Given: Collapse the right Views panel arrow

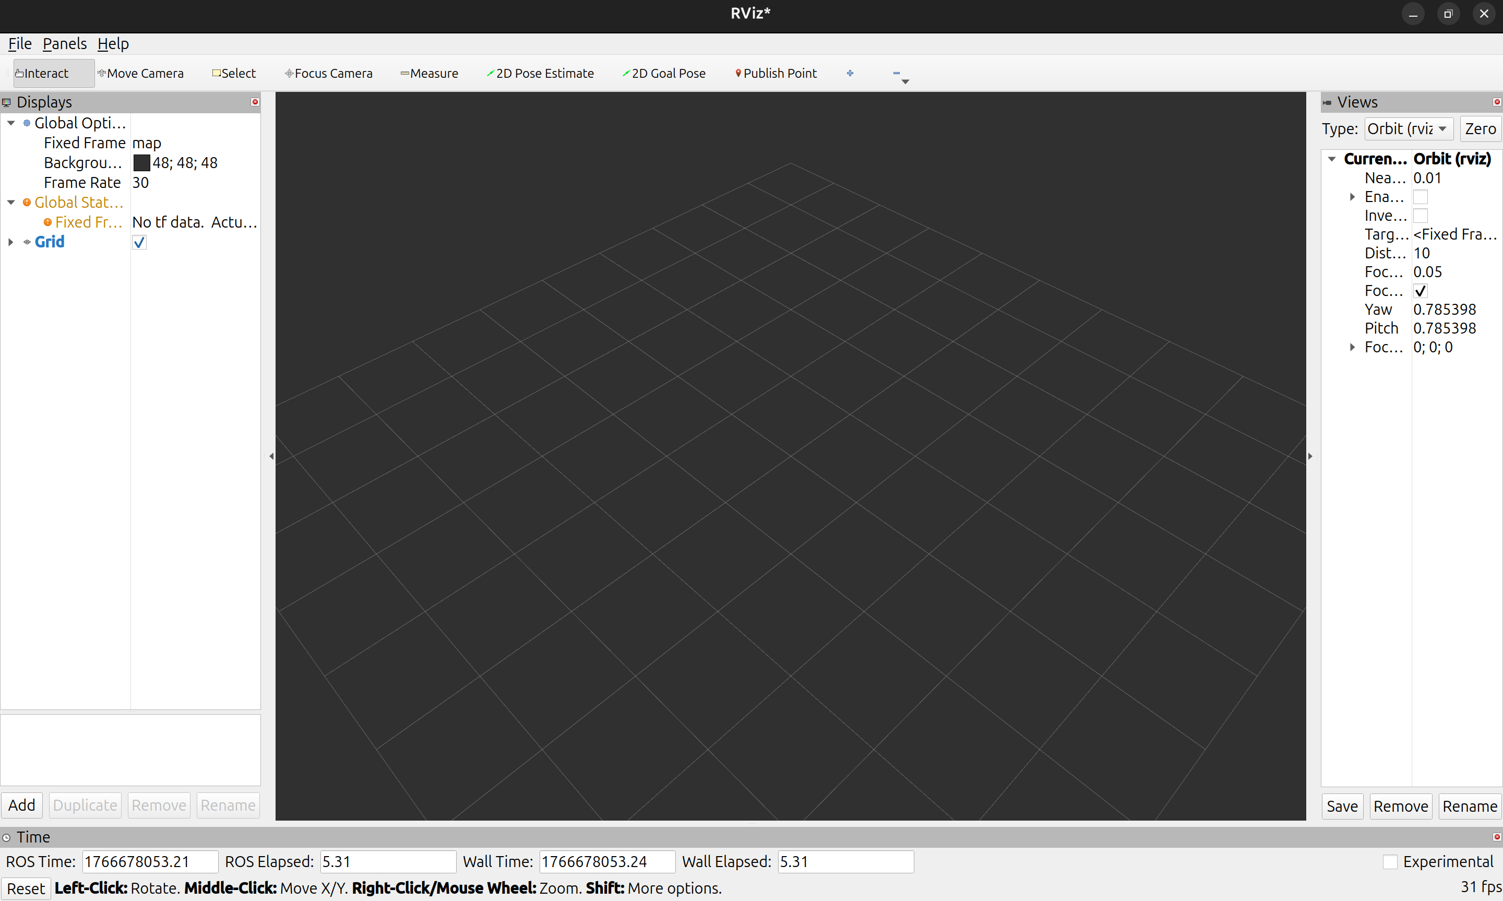Looking at the screenshot, I should pos(1310,456).
